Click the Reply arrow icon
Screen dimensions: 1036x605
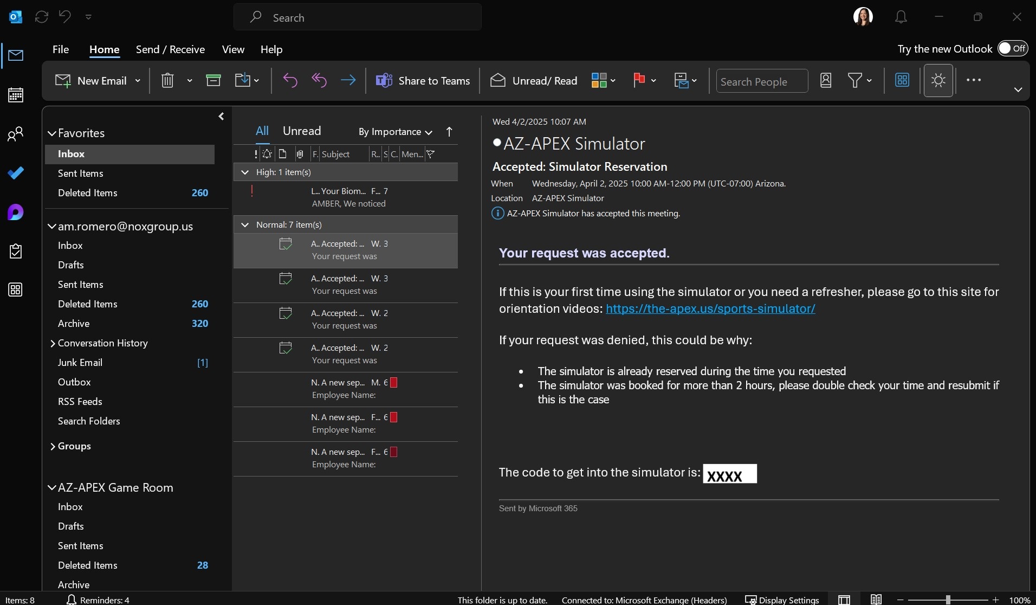pyautogui.click(x=290, y=80)
